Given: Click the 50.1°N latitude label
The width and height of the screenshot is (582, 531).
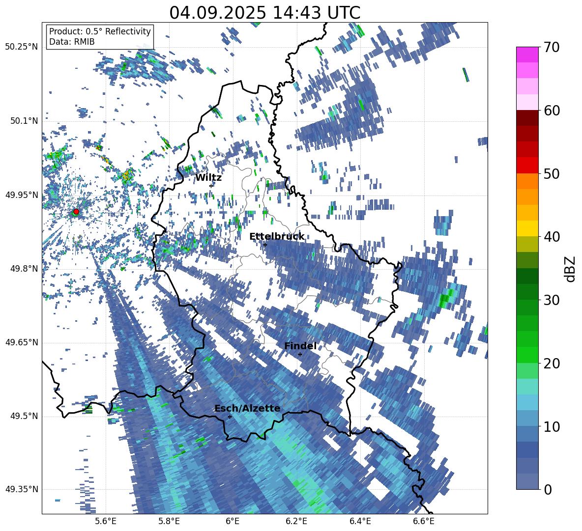Looking at the screenshot, I should pyautogui.click(x=24, y=121).
